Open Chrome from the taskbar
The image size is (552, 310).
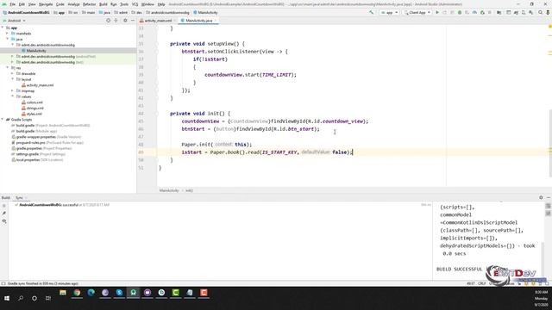[x=77, y=293]
